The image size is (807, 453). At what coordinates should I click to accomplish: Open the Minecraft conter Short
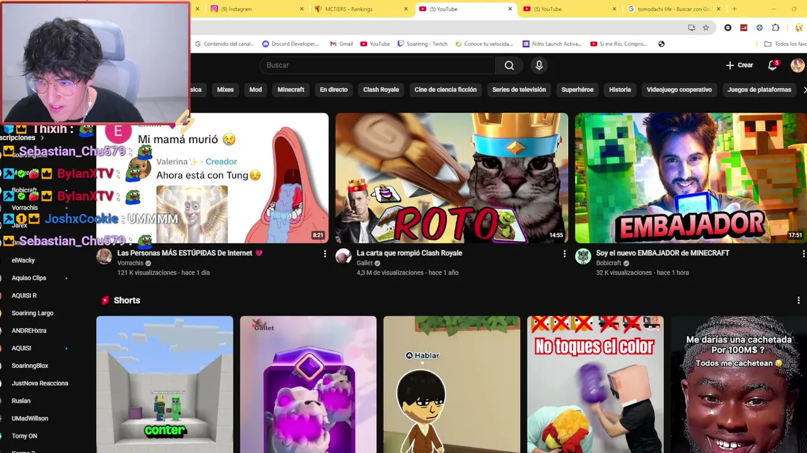[165, 384]
